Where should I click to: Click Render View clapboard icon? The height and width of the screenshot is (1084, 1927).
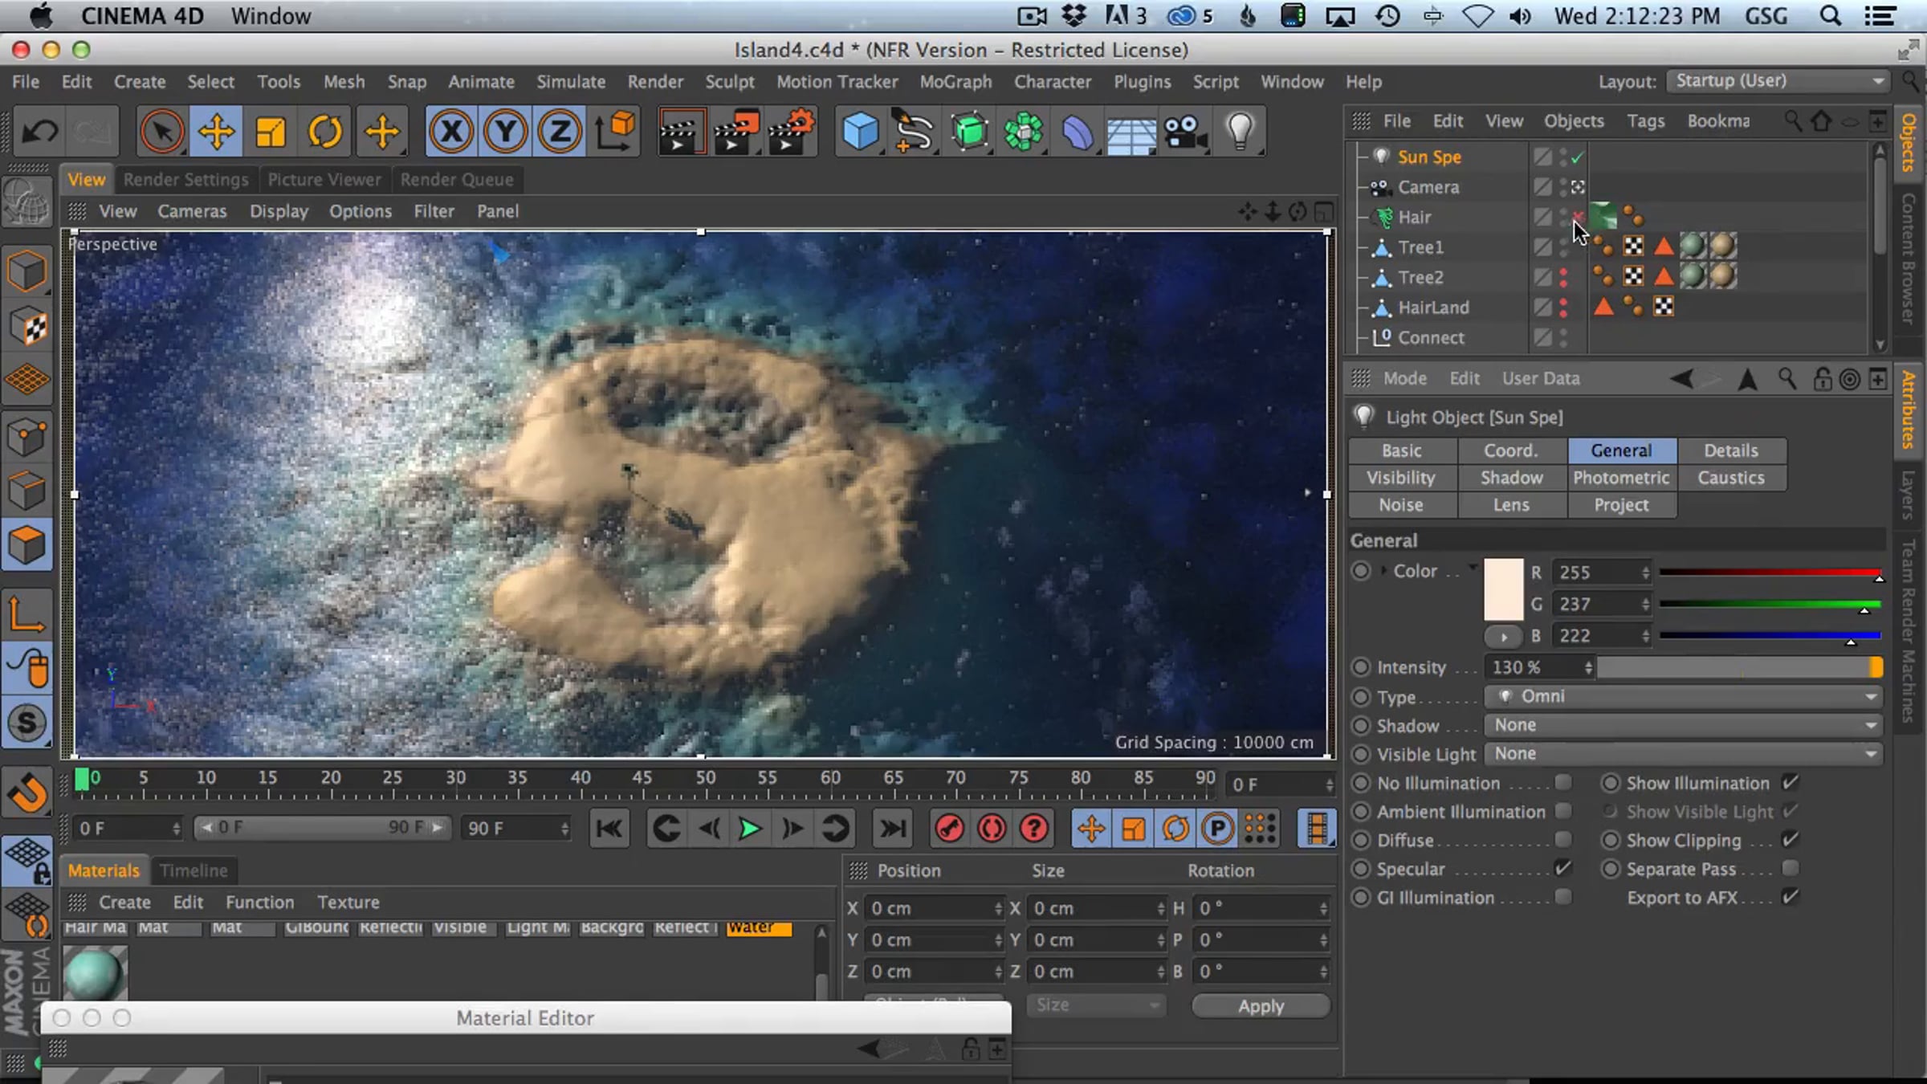tap(681, 131)
